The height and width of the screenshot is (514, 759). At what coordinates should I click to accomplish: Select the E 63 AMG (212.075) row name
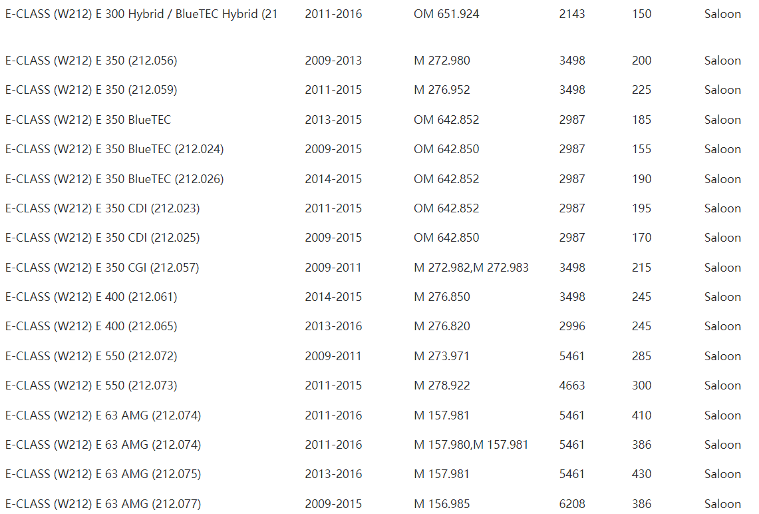click(x=103, y=474)
